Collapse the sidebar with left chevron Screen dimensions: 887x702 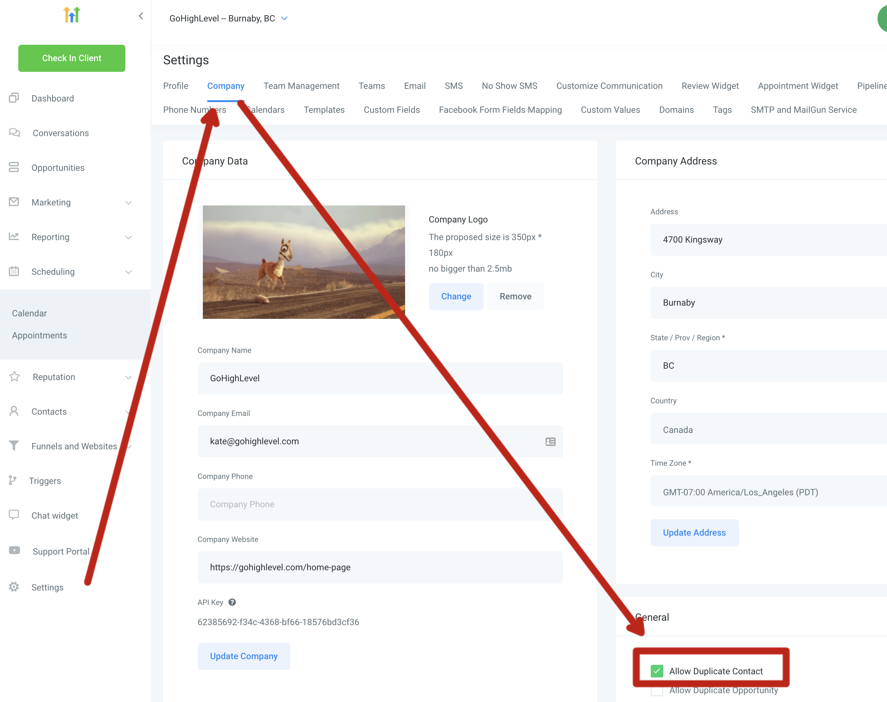coord(141,16)
